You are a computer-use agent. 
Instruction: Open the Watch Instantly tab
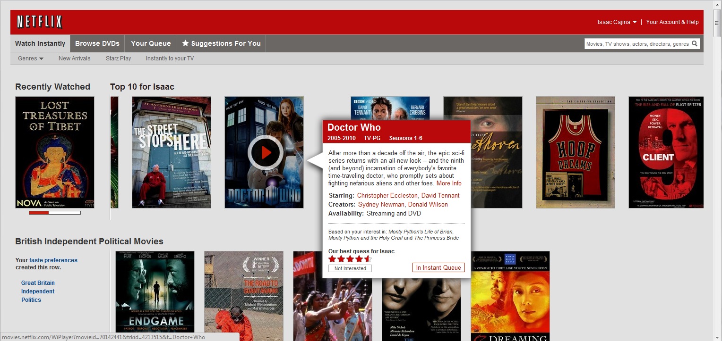(x=40, y=43)
